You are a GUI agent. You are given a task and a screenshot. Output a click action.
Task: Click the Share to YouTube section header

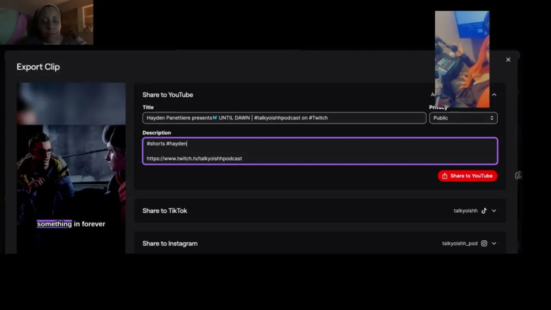pyautogui.click(x=167, y=95)
